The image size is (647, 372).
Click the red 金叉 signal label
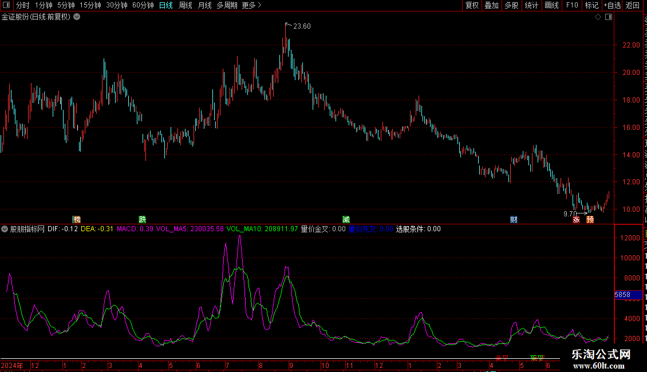(x=502, y=358)
